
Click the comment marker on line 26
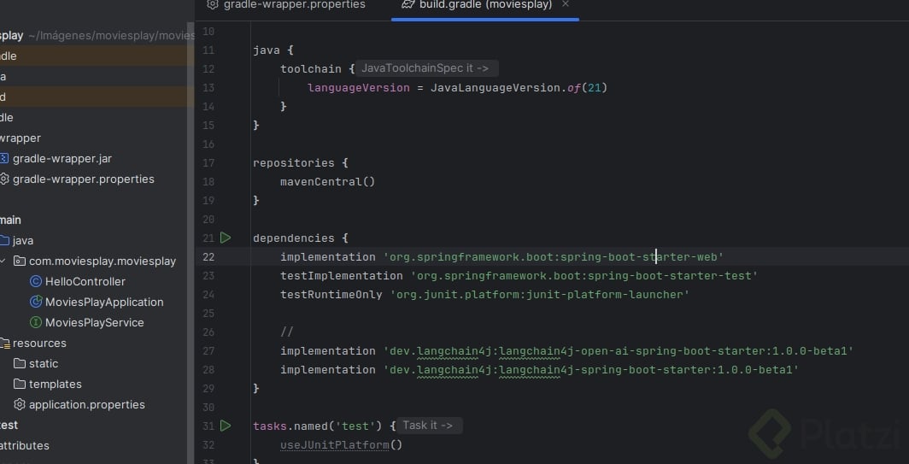[287, 332]
